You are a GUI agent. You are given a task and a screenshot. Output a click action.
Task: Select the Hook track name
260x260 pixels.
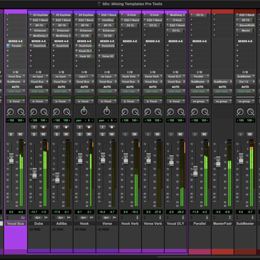coord(84,223)
